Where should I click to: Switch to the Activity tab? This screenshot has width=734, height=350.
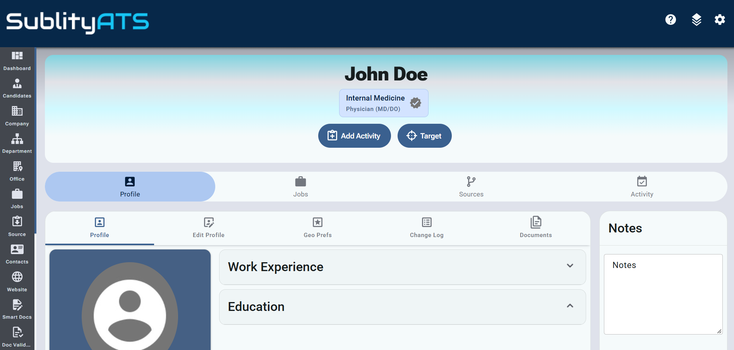tap(642, 187)
